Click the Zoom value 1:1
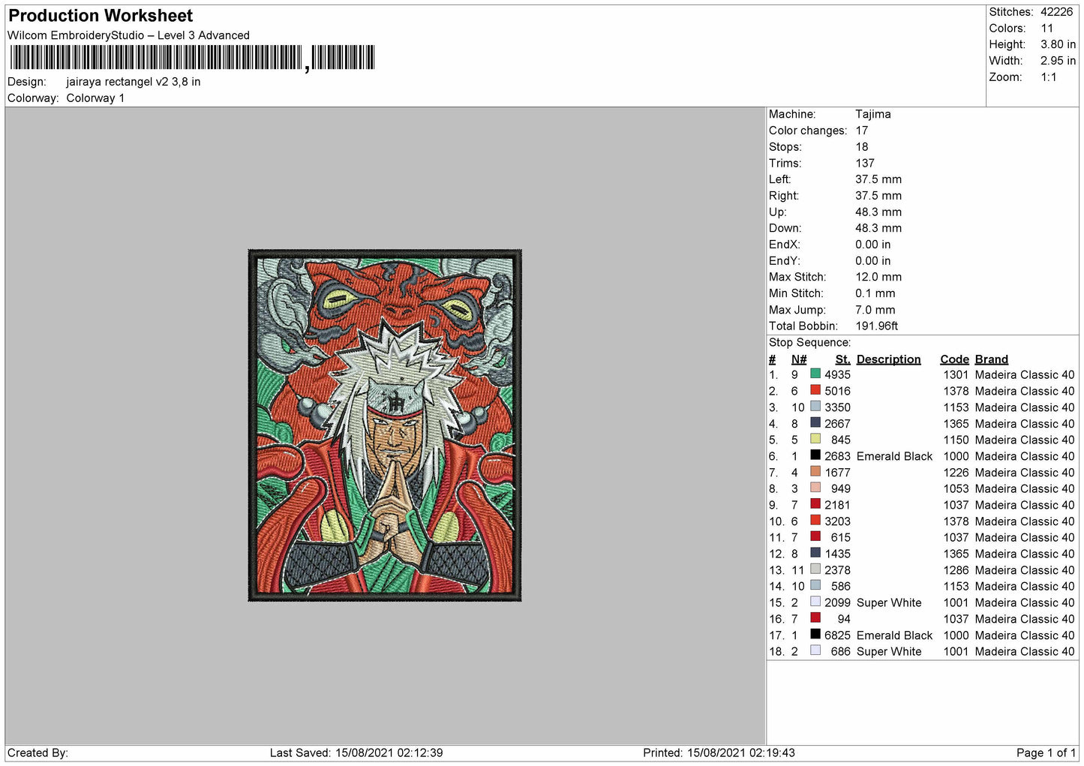Viewport: 1084px width, 766px height. [1049, 77]
